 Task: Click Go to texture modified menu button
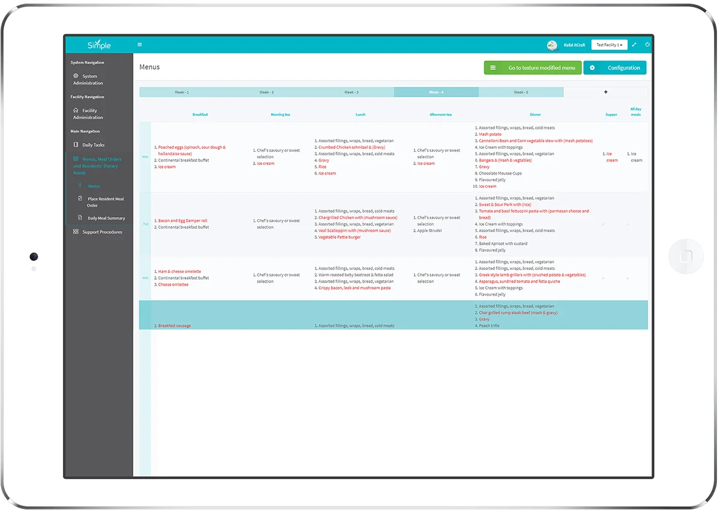(532, 68)
